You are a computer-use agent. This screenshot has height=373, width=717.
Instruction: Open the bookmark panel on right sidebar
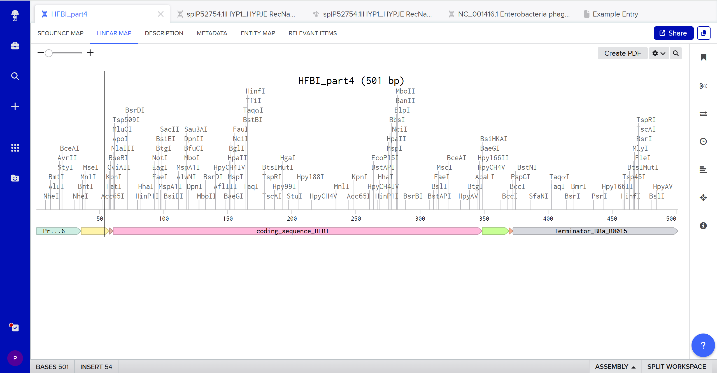[x=704, y=57]
